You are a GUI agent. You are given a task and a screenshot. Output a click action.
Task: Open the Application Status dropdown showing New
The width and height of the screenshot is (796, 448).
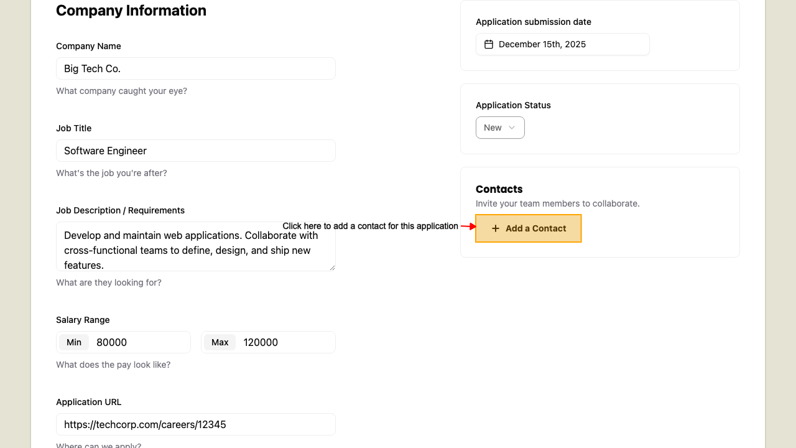(x=499, y=128)
